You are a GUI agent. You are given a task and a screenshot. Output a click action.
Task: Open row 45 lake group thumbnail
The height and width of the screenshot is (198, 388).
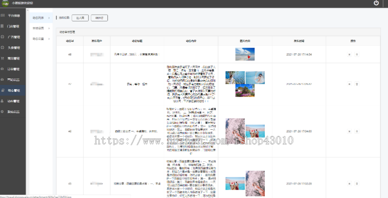[235, 183]
